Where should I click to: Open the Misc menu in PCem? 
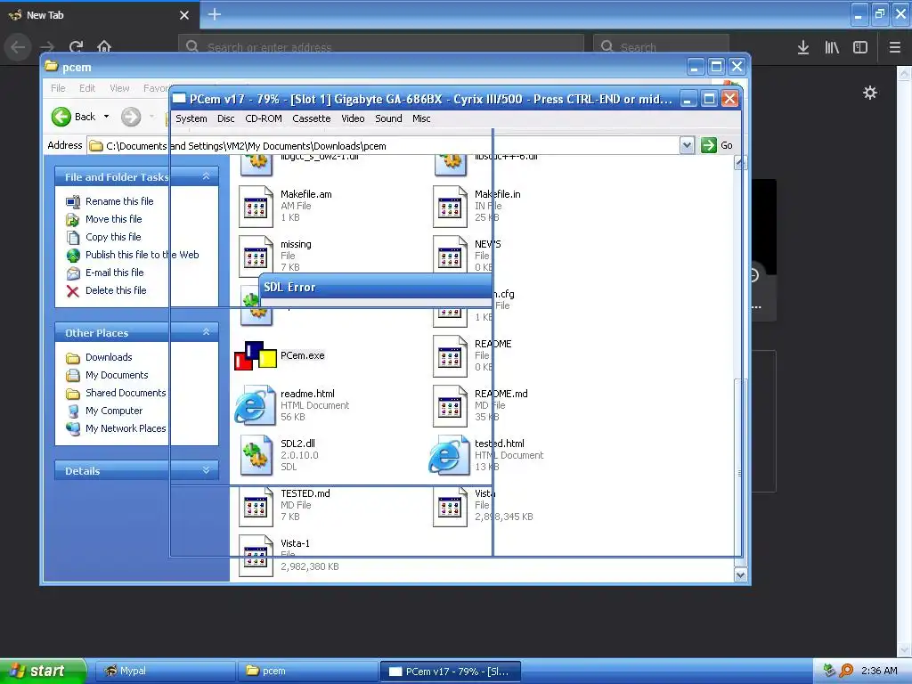click(421, 118)
